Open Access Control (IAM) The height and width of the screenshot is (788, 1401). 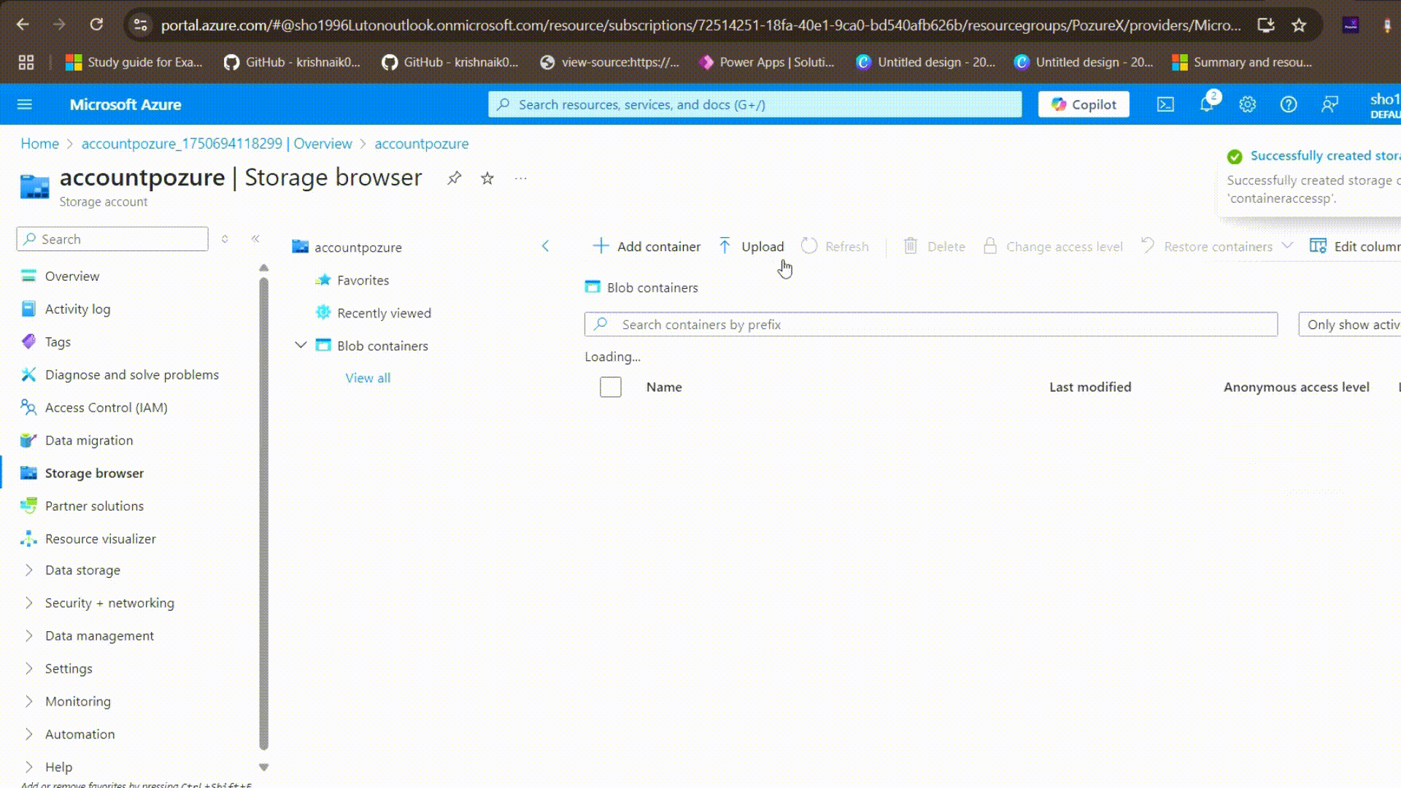click(x=106, y=407)
